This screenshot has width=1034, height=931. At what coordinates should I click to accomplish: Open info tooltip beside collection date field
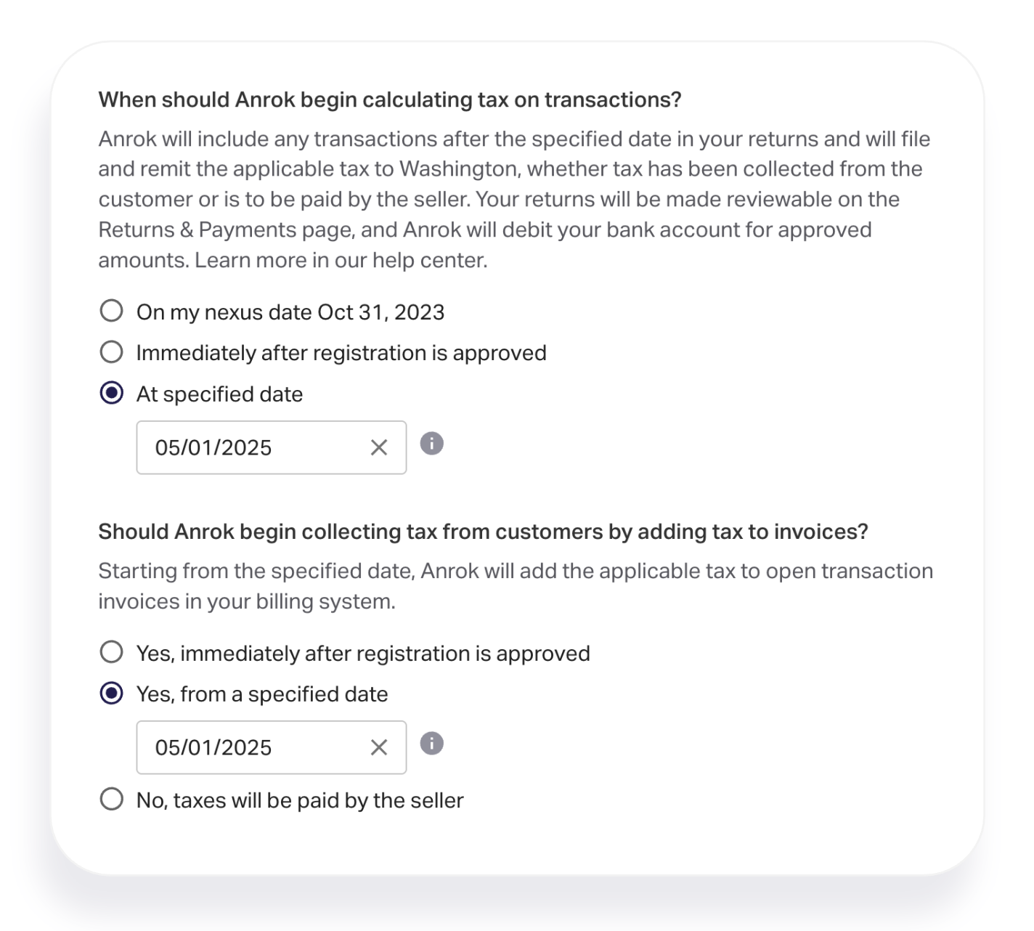point(432,744)
